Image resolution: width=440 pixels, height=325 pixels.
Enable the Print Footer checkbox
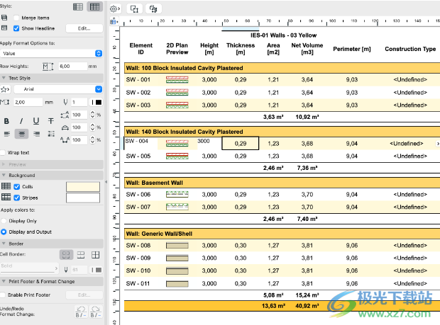3,295
